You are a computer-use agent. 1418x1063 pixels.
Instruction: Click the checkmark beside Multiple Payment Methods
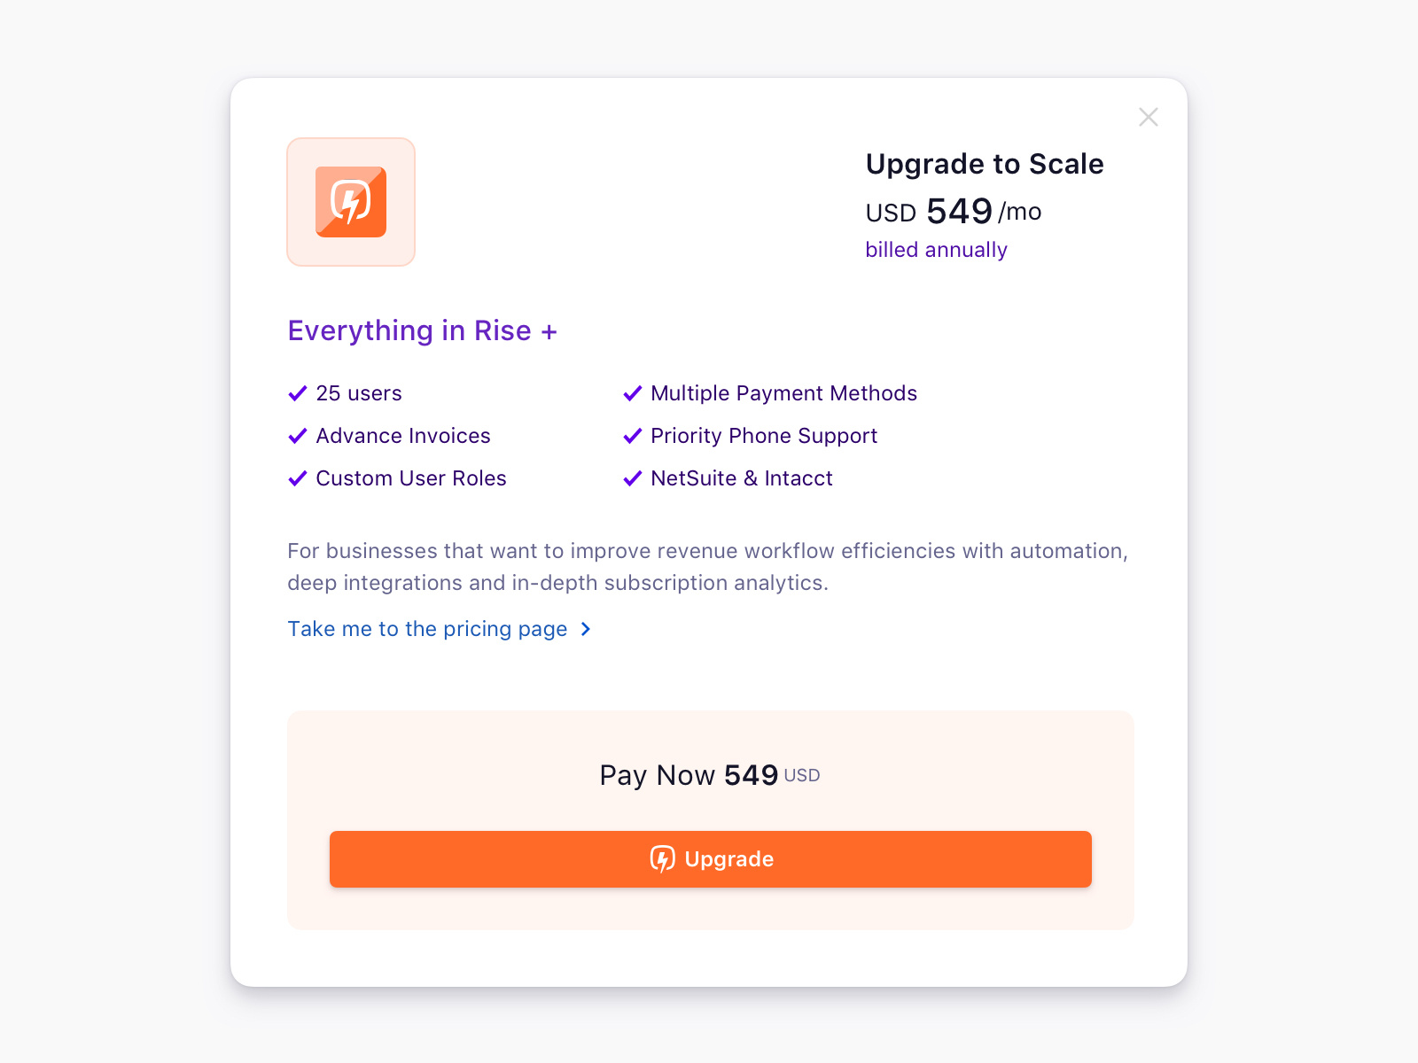pos(632,392)
